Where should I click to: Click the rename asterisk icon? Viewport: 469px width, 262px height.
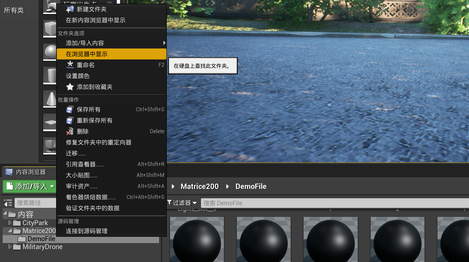click(70, 65)
